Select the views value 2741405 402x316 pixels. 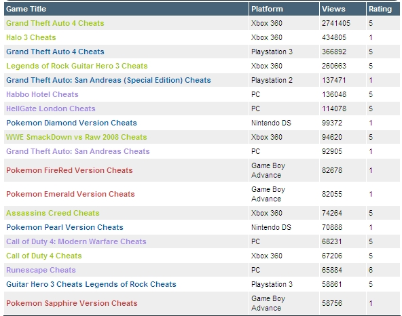click(336, 23)
